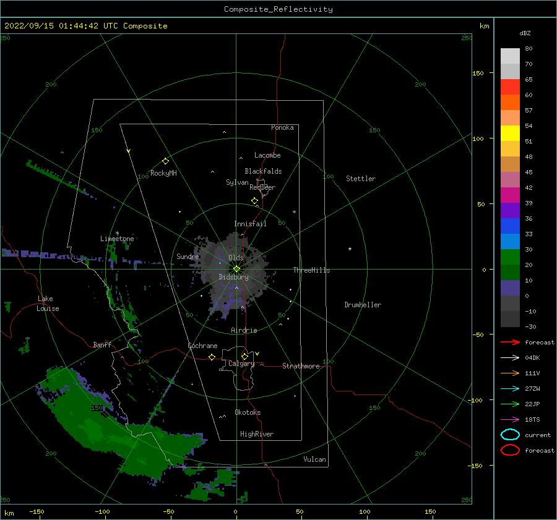The width and height of the screenshot is (557, 520).
Task: Select the Drumheller label
Action: (363, 305)
